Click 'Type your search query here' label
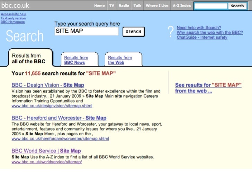The height and width of the screenshot is (189, 252). coord(87,24)
